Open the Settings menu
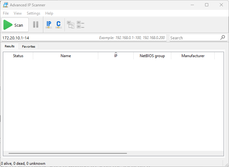This screenshot has height=167, width=229. (33, 13)
